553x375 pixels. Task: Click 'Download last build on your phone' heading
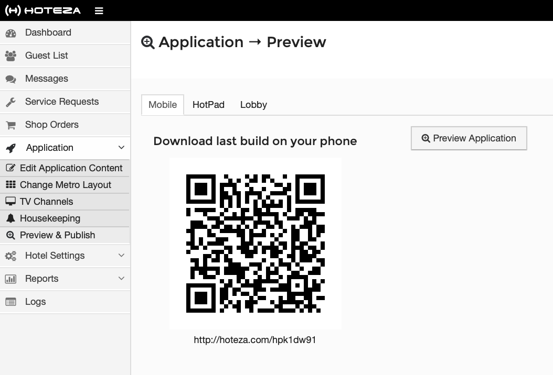(x=256, y=141)
